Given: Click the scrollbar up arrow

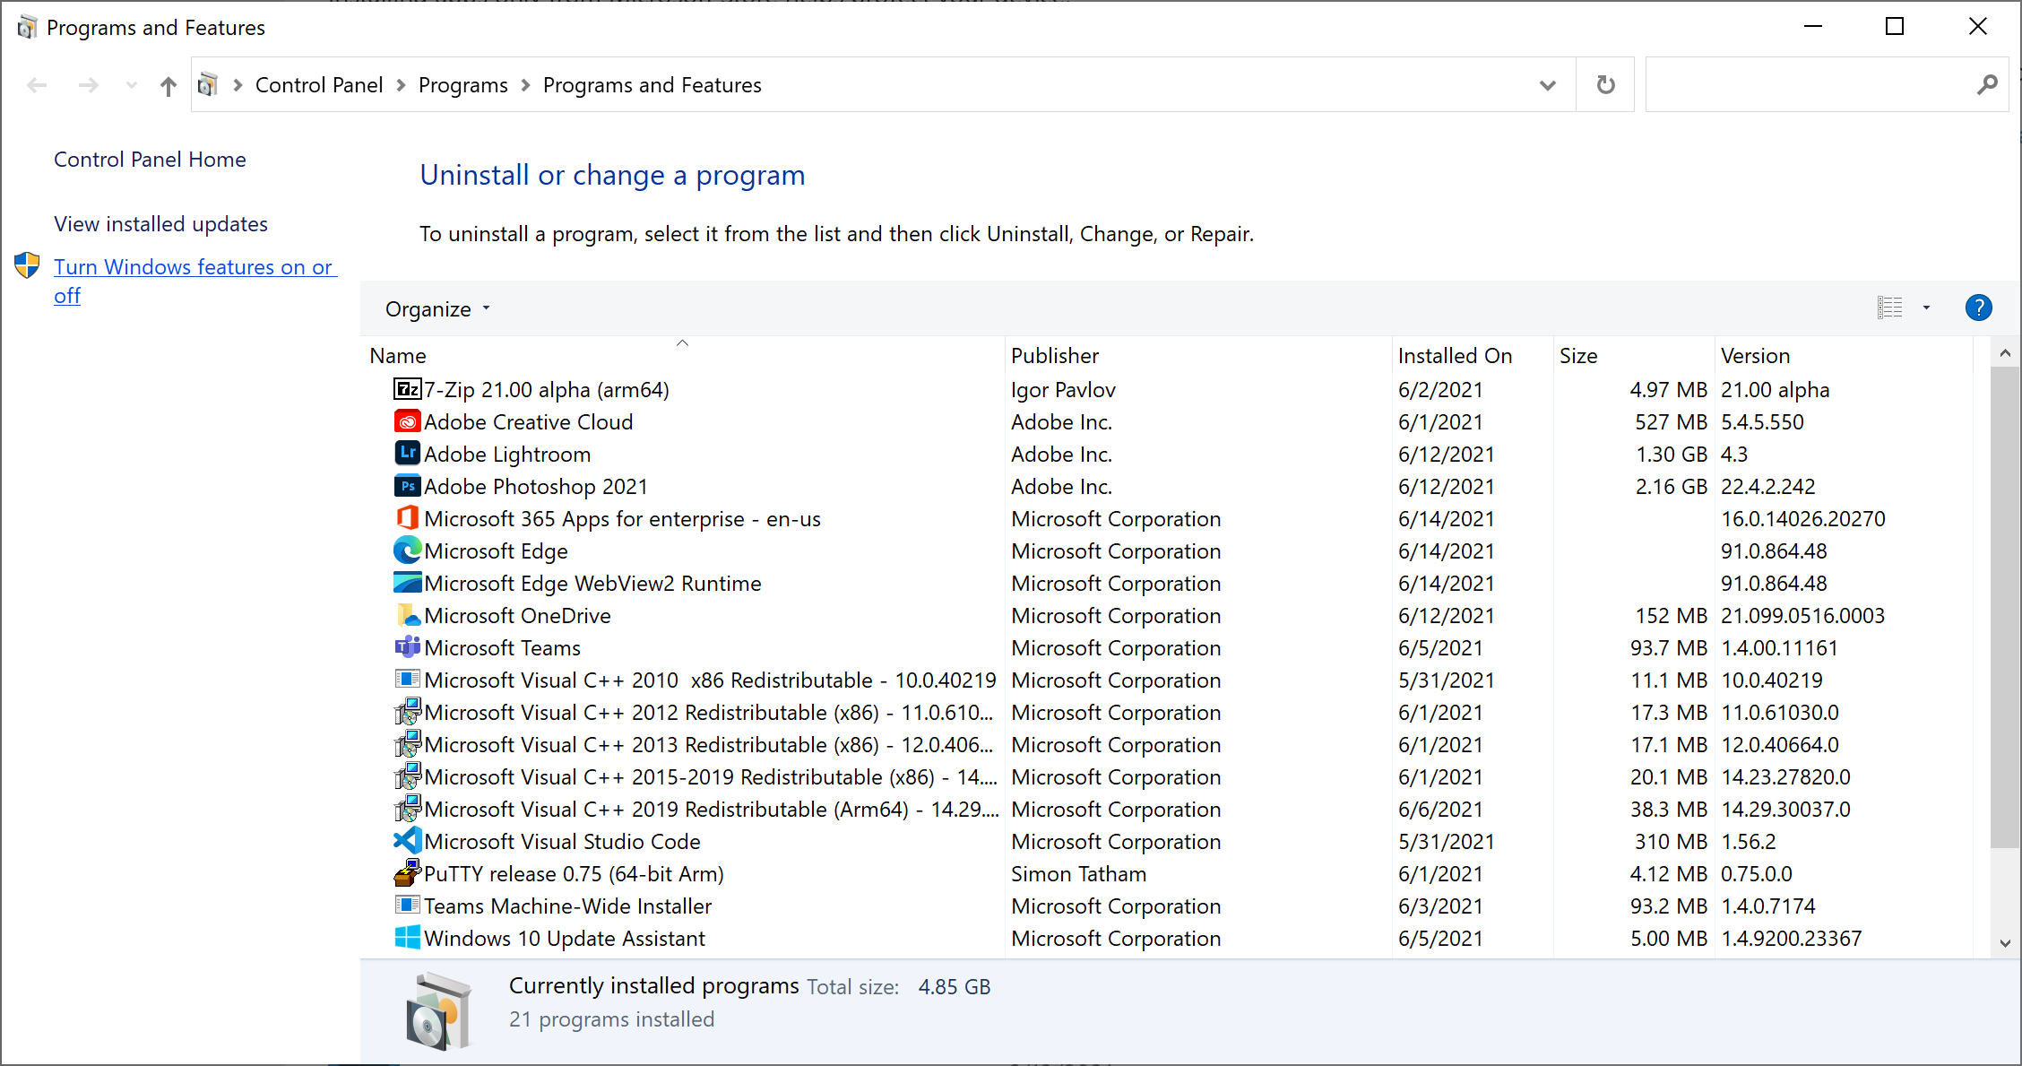Looking at the screenshot, I should coord(2005,353).
